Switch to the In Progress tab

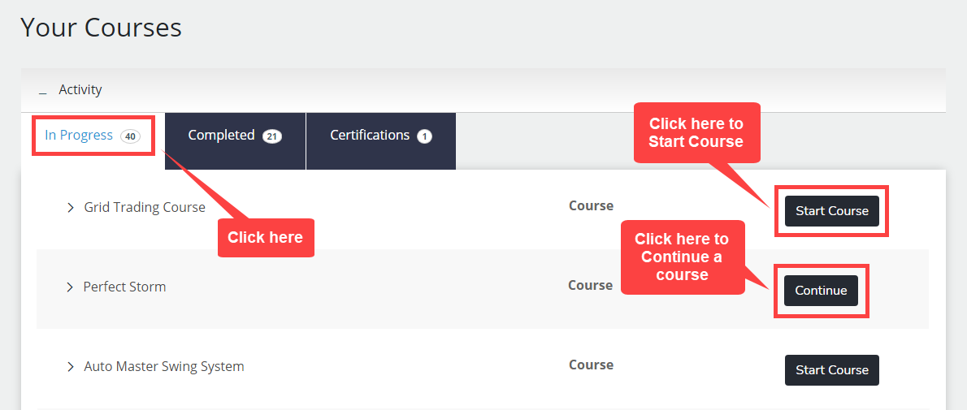click(x=79, y=136)
